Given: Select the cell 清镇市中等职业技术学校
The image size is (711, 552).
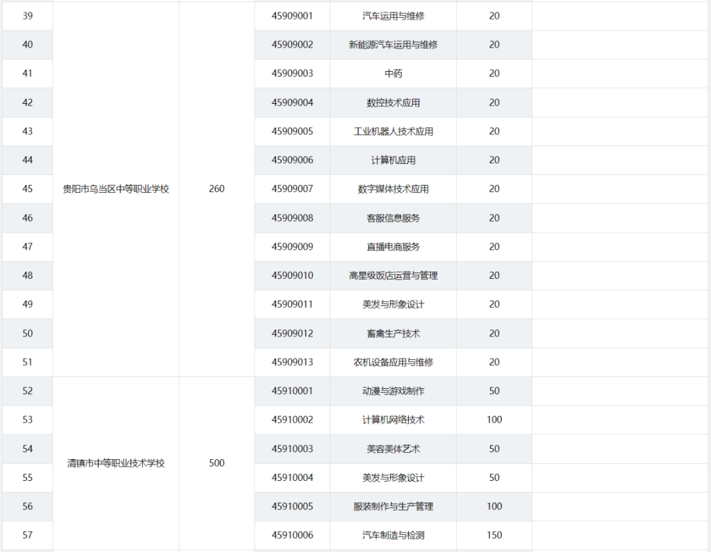Looking at the screenshot, I should pyautogui.click(x=116, y=463).
